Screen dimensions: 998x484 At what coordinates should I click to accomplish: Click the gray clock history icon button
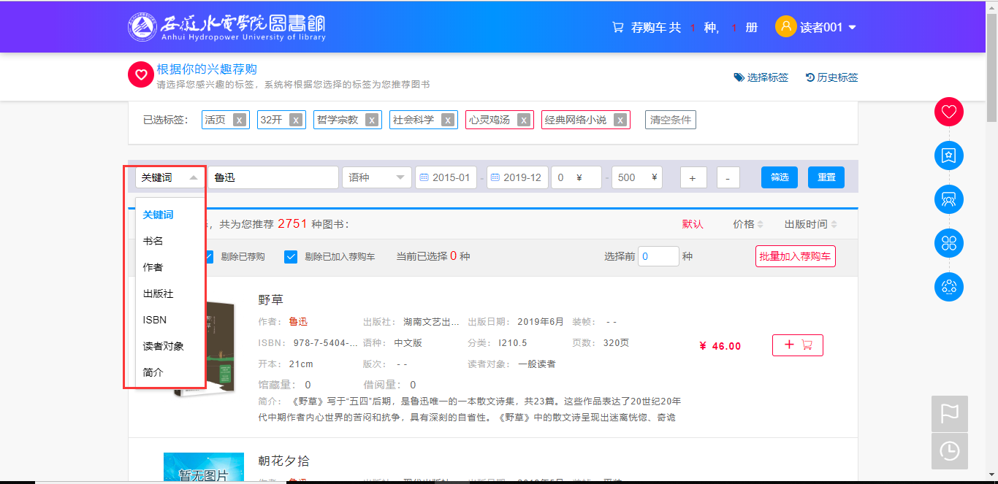pyautogui.click(x=949, y=451)
